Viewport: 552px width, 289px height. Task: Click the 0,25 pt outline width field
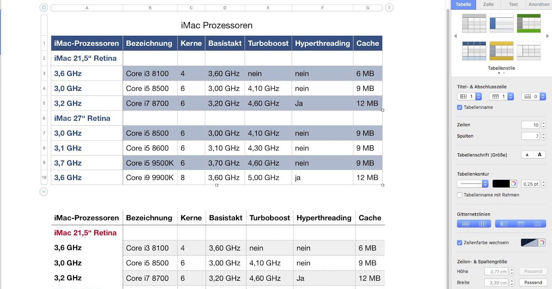point(530,183)
